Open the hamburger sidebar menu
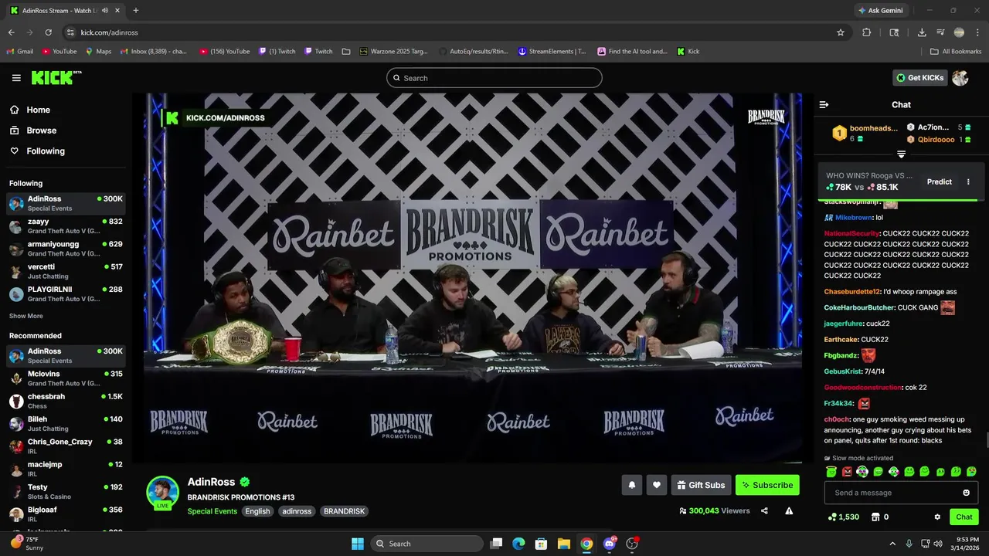Screen dimensions: 989x556 (16, 78)
